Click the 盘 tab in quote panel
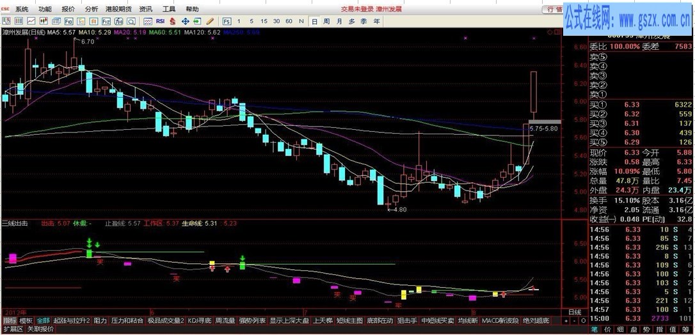 point(634,329)
